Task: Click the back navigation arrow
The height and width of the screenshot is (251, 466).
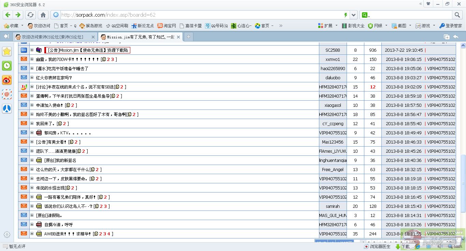Action: [8, 15]
